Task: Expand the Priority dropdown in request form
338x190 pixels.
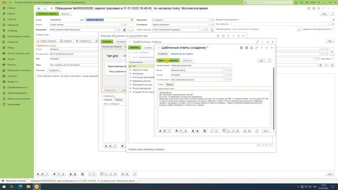Action: pos(209,20)
